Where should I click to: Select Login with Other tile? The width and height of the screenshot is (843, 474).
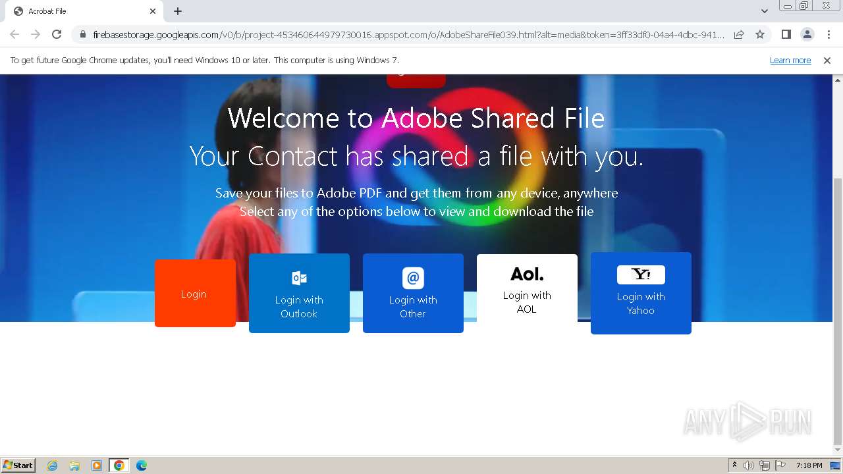click(413, 293)
